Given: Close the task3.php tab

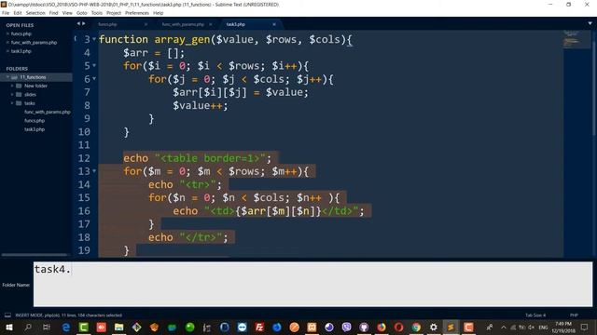Looking at the screenshot, I should coord(274,24).
